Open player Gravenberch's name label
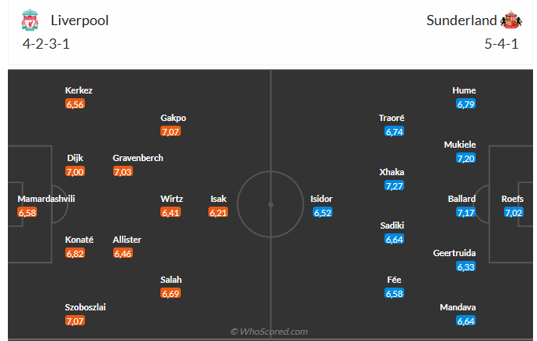537x341 pixels. [x=138, y=158]
